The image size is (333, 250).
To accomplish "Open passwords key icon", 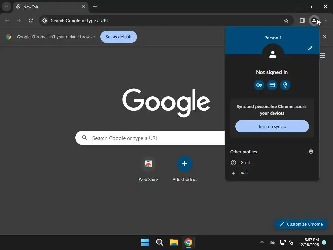I will 259,85.
